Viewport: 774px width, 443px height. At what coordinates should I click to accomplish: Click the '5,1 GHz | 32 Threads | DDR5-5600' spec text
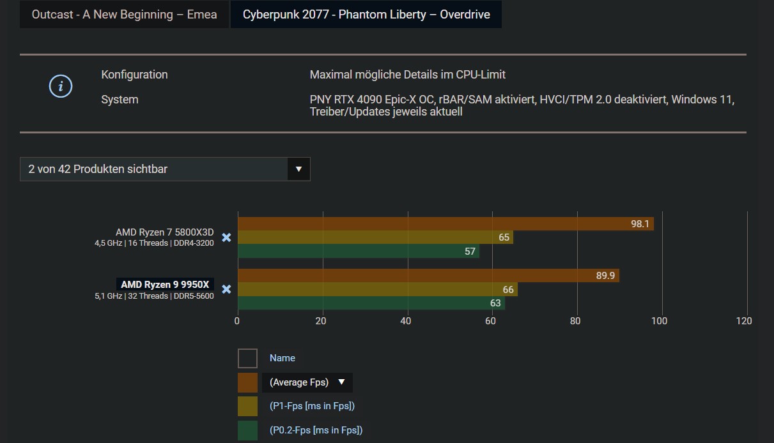click(154, 296)
